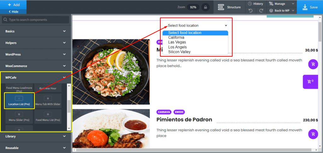Click the Pimientos de Padron title
323x153 pixels.
click(184, 120)
